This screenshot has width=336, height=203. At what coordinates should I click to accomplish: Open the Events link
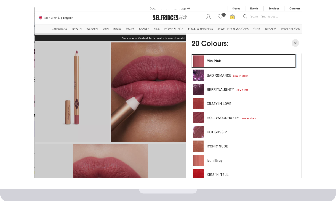click(x=254, y=9)
